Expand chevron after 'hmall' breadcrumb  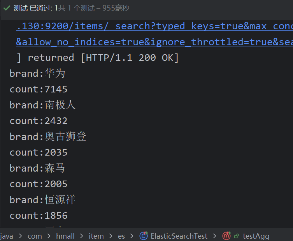[x=82, y=236]
